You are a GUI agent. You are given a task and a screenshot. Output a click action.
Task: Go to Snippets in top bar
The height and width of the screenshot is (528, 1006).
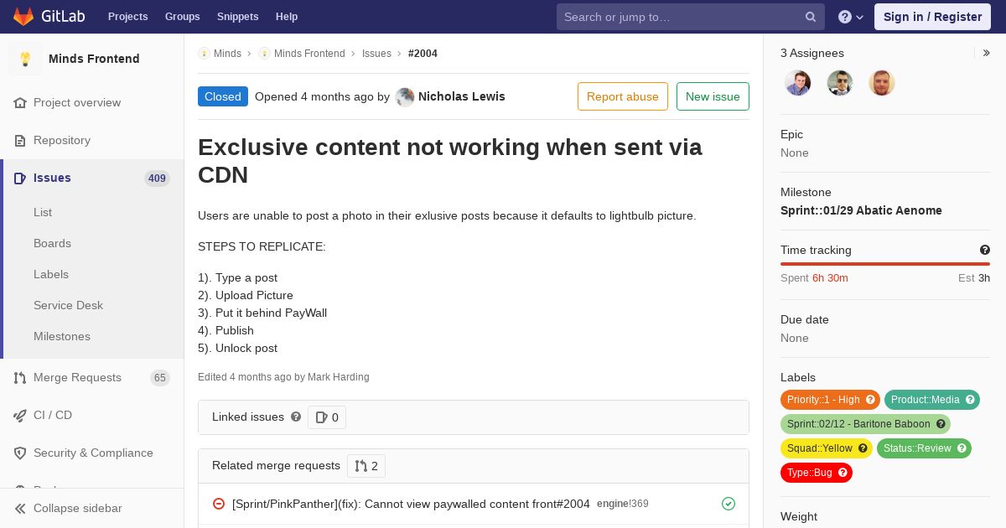(237, 17)
